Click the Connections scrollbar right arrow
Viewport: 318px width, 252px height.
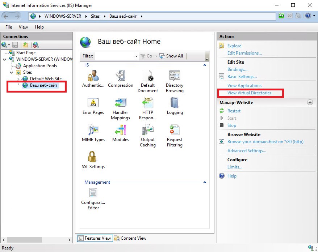coord(70,240)
